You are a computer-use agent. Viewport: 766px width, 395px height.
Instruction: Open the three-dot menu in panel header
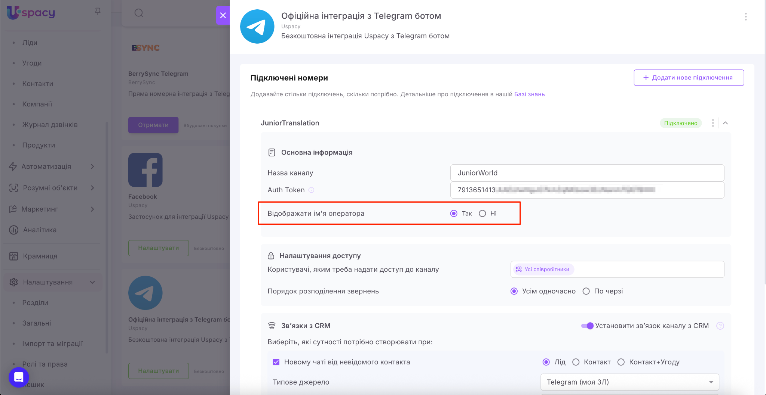(745, 16)
